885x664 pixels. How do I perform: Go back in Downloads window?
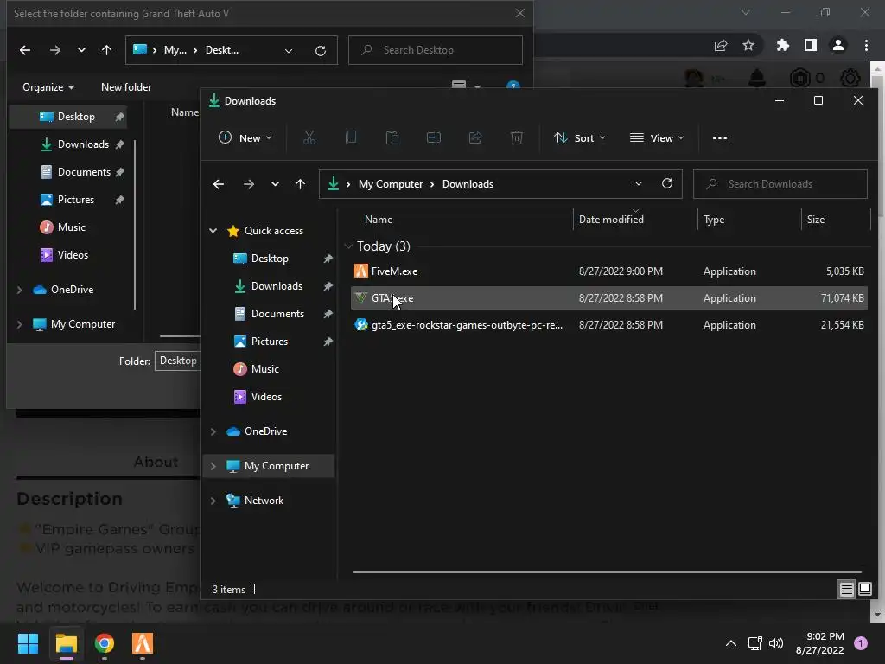click(219, 184)
